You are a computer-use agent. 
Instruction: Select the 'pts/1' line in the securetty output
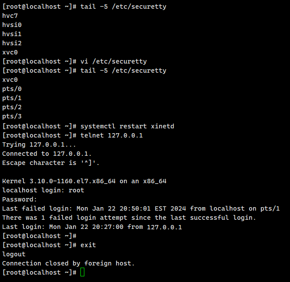click(x=12, y=98)
